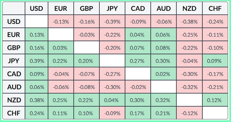
Task: Select AUD row -0.32% NZD cell
Action: click(x=190, y=87)
